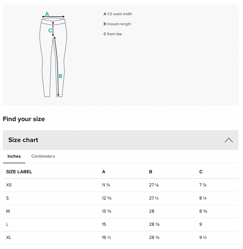Click the SIZE LABEL column header

click(x=19, y=172)
